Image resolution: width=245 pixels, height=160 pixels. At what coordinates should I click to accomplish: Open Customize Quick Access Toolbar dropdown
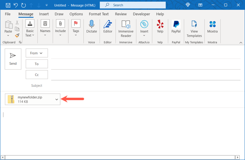tap(47, 5)
